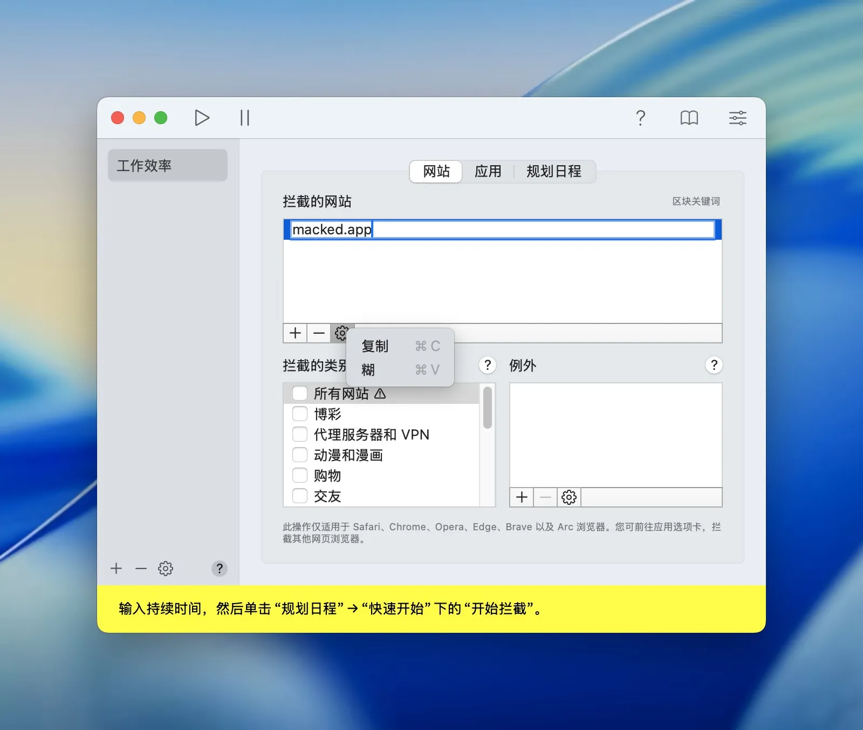Enable the 所有网站 checkbox
The height and width of the screenshot is (730, 863).
(300, 394)
